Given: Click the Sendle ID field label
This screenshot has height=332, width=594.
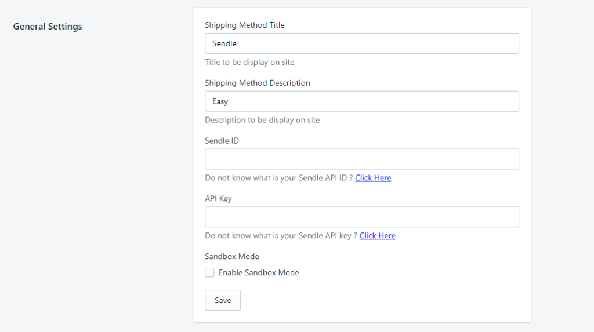Looking at the screenshot, I should tap(222, 141).
